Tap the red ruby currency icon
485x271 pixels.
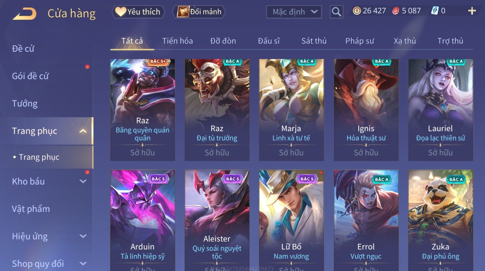pos(396,11)
